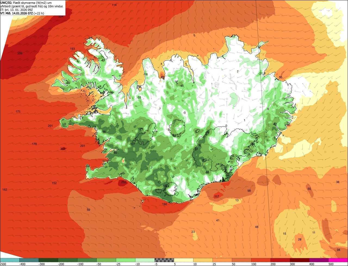Click the -100 to -50 green legend swatch
The width and height of the screenshot is (348, 266).
87,260
